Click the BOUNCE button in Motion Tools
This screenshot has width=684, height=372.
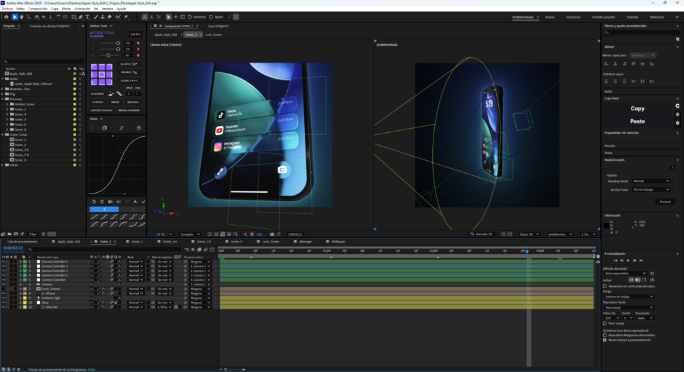pyautogui.click(x=129, y=72)
